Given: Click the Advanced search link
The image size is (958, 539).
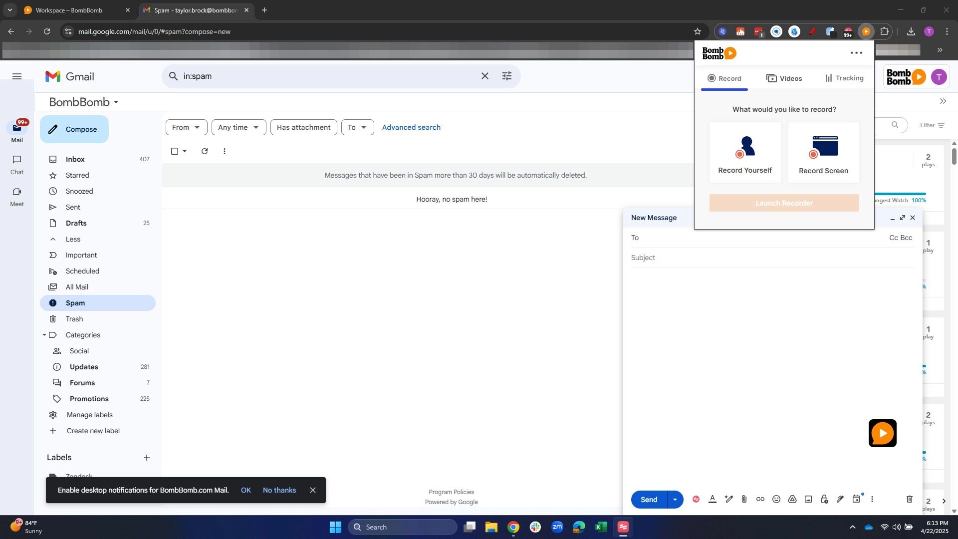Looking at the screenshot, I should click(411, 127).
